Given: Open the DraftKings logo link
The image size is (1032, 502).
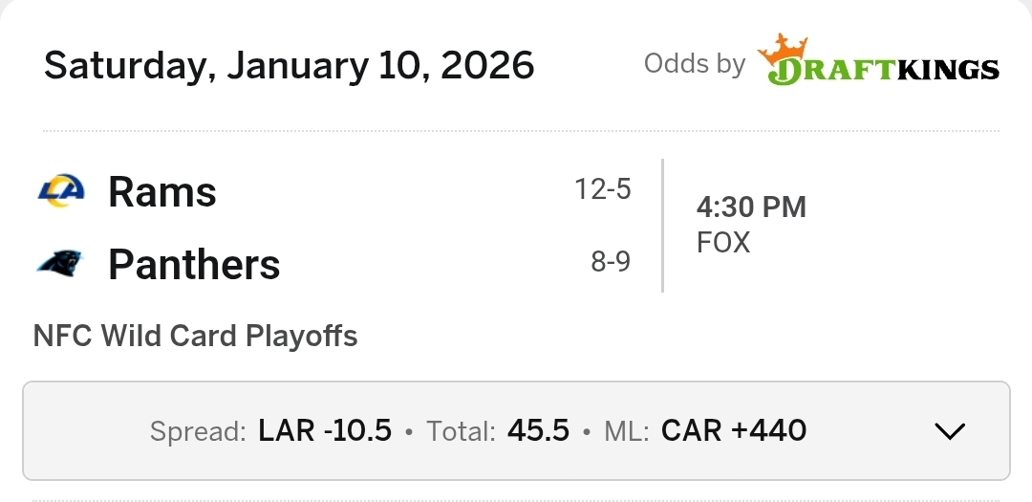Looking at the screenshot, I should (879, 64).
